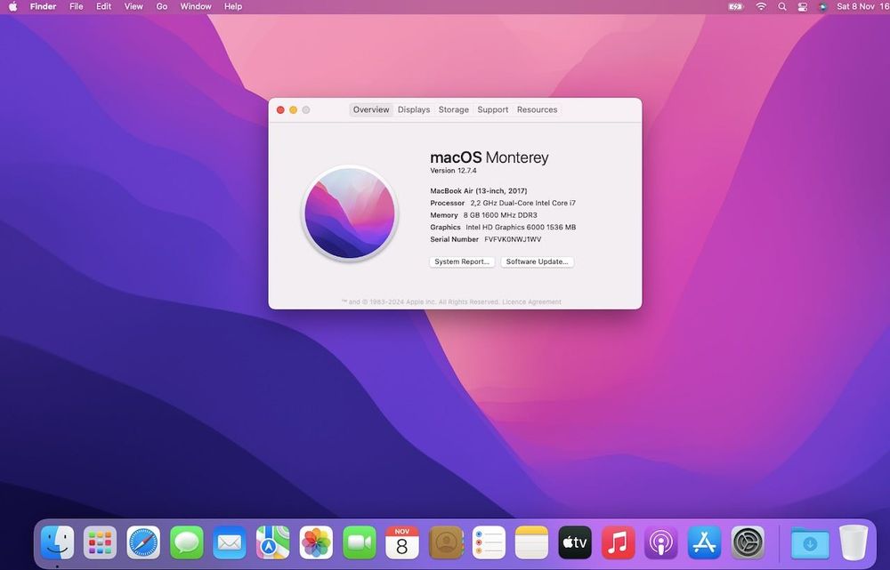
Task: Click '8 GB 1600 MHz DDR3' memory text
Action: tap(500, 215)
